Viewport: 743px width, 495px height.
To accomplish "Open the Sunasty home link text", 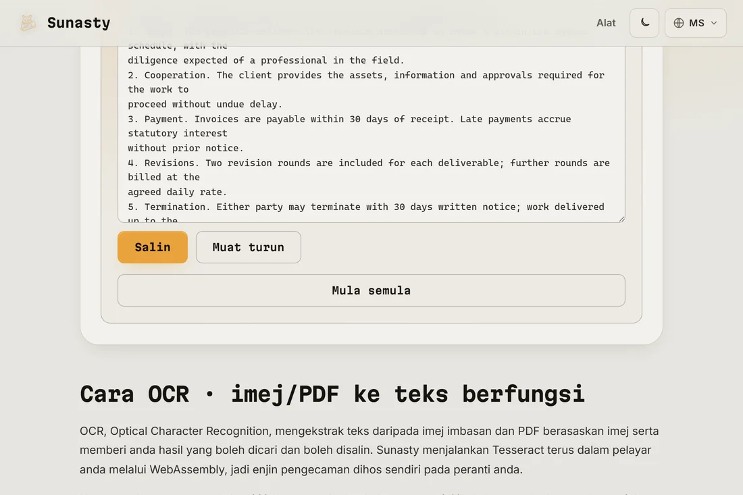I will pyautogui.click(x=78, y=23).
